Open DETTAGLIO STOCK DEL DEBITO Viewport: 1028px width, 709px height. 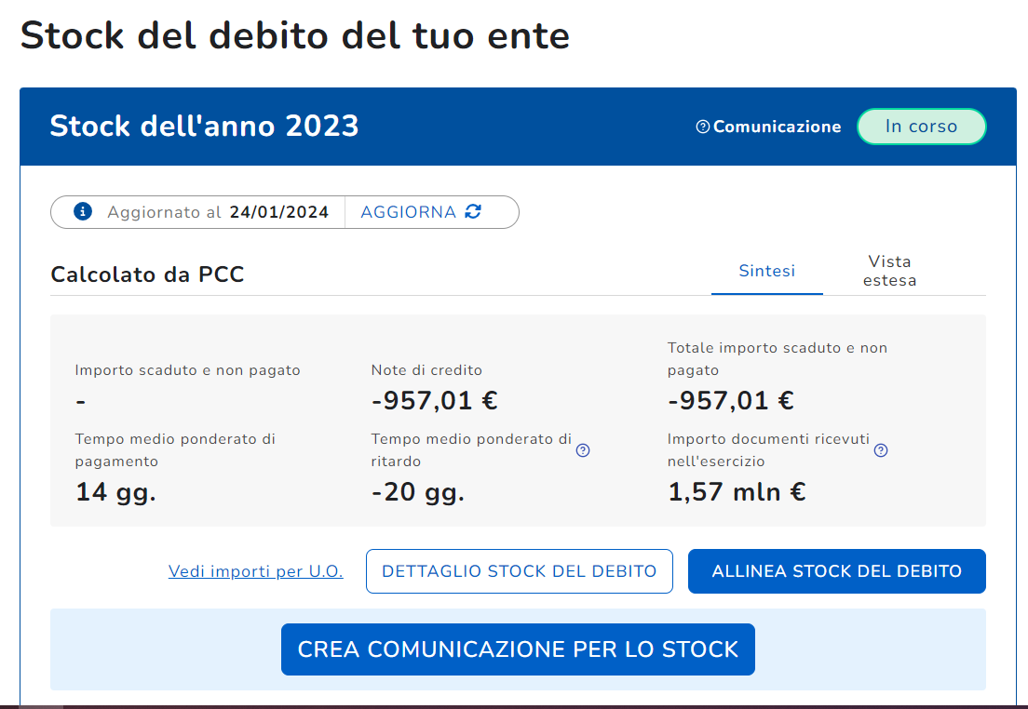pyautogui.click(x=520, y=571)
